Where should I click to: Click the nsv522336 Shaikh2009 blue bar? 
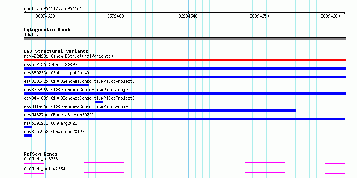coord(185,68)
